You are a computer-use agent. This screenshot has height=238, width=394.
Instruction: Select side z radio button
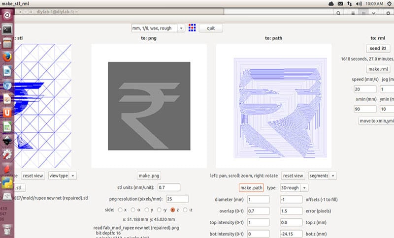coord(173,209)
